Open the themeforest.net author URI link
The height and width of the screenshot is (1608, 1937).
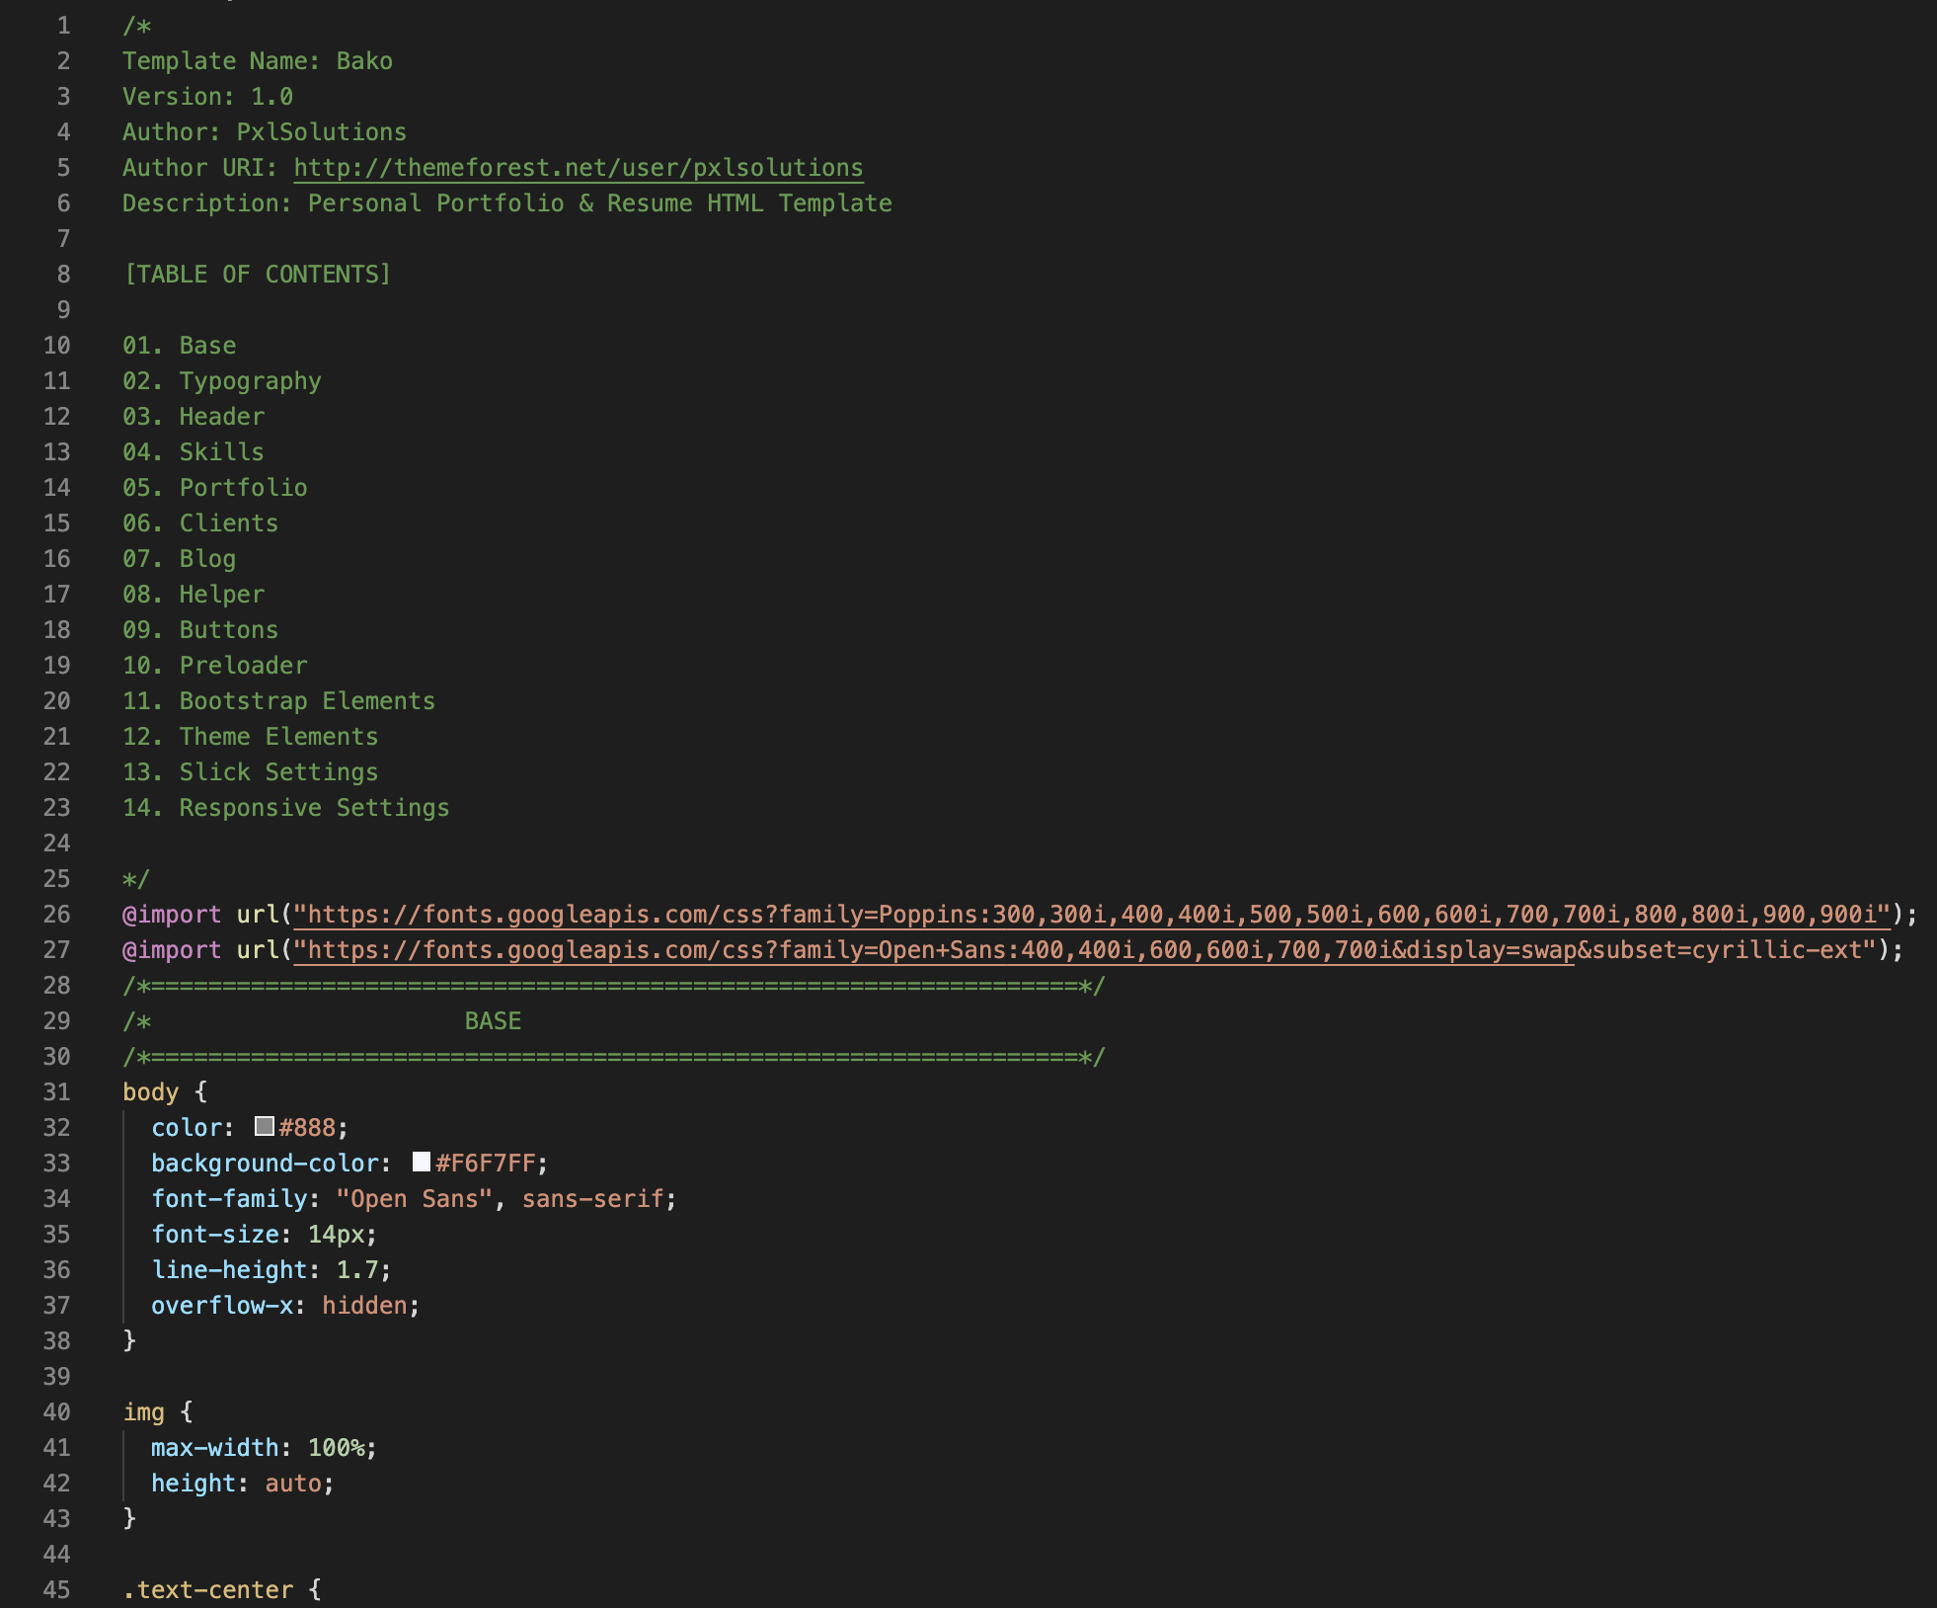point(578,168)
